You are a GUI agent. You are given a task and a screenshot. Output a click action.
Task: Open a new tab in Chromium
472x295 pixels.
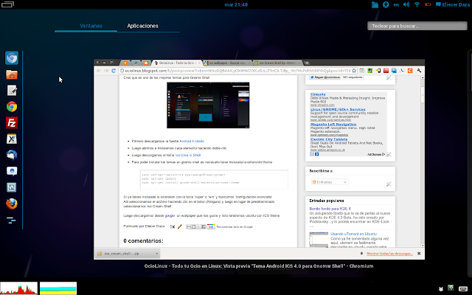coord(307,63)
